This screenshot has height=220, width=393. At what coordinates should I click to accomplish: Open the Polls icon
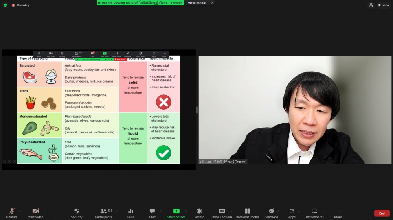[130, 211]
